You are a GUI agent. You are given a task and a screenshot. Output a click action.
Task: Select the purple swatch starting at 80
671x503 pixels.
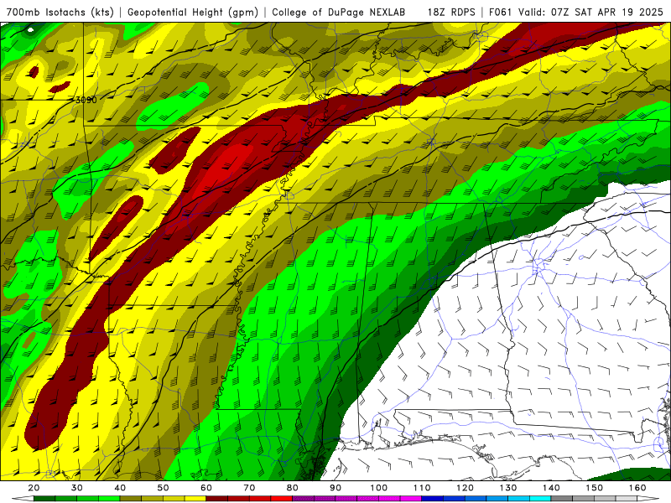[x=303, y=499]
